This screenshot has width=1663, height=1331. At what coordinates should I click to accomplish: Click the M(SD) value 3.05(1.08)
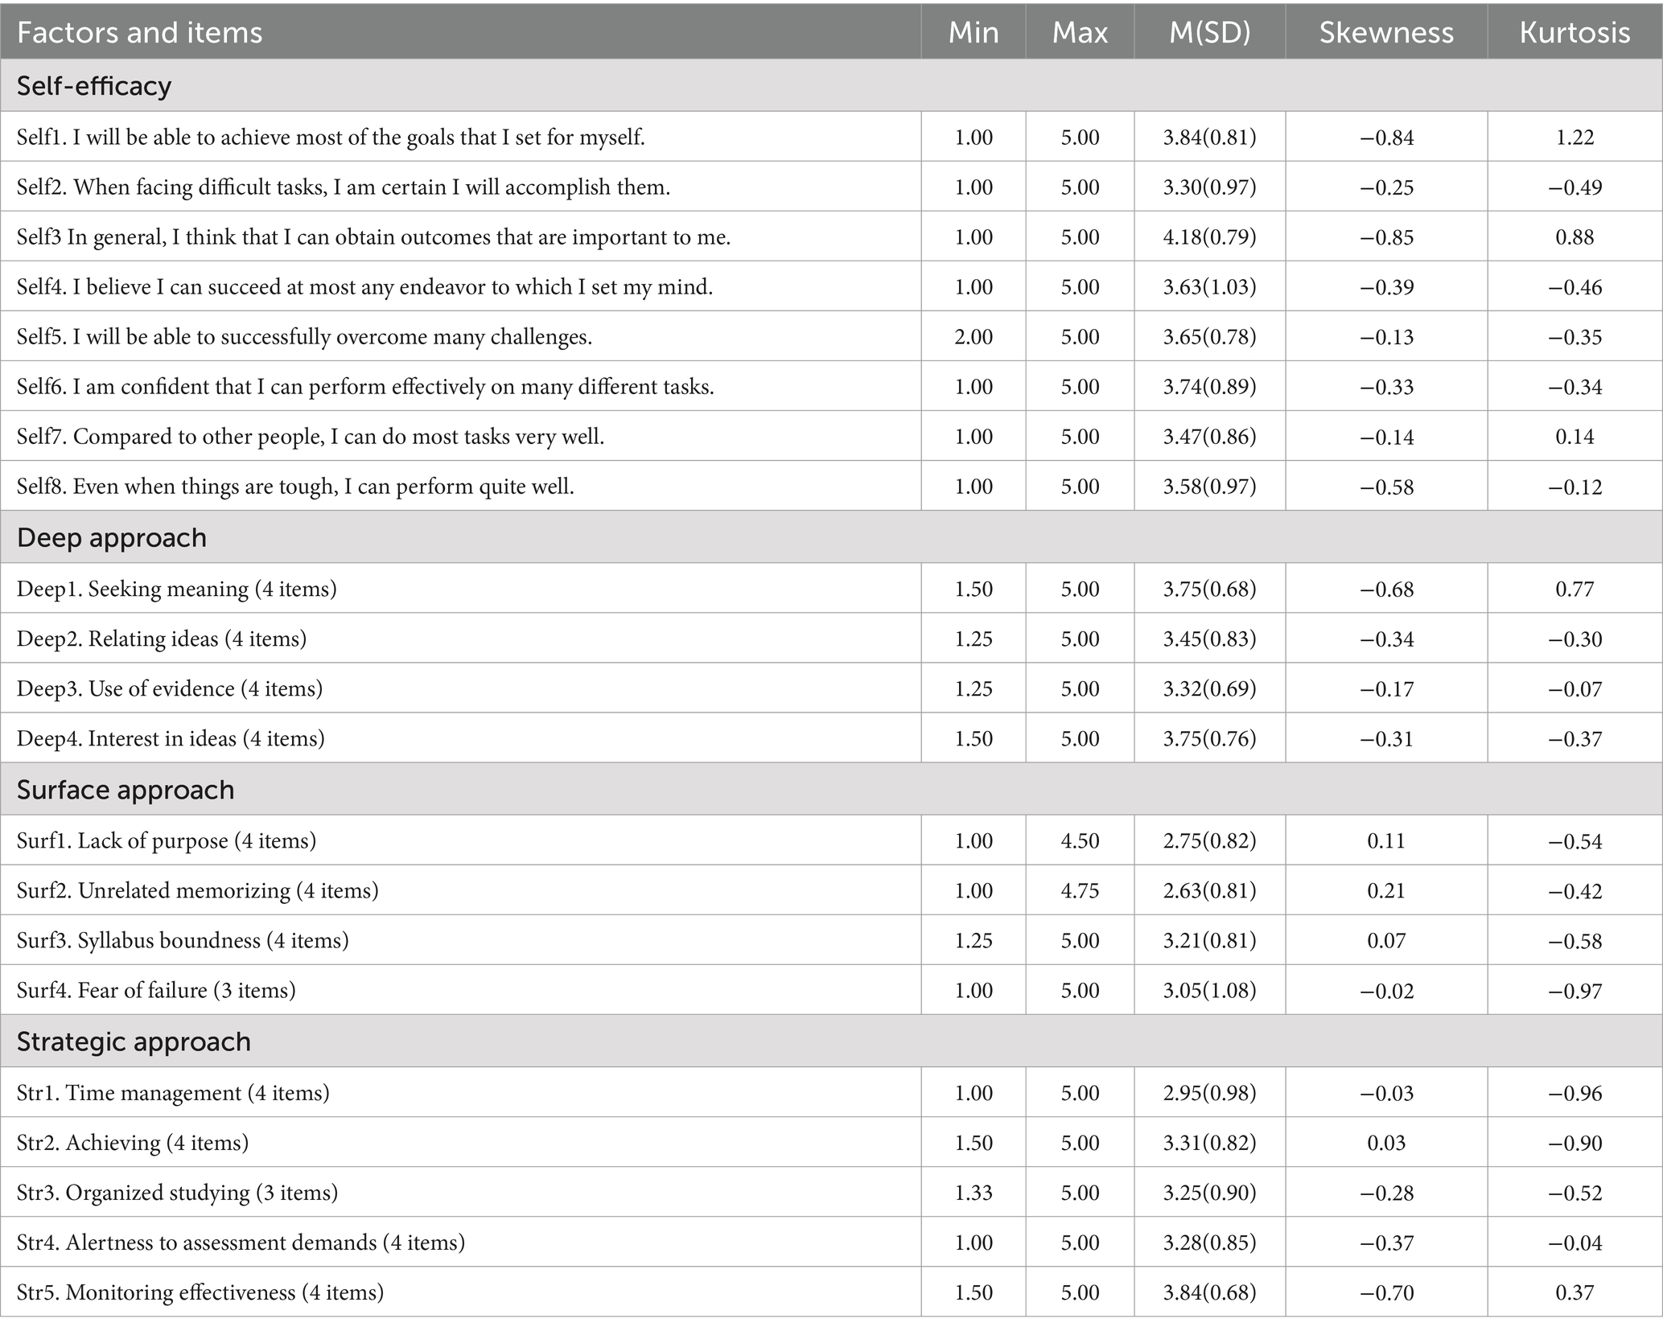point(1209,991)
